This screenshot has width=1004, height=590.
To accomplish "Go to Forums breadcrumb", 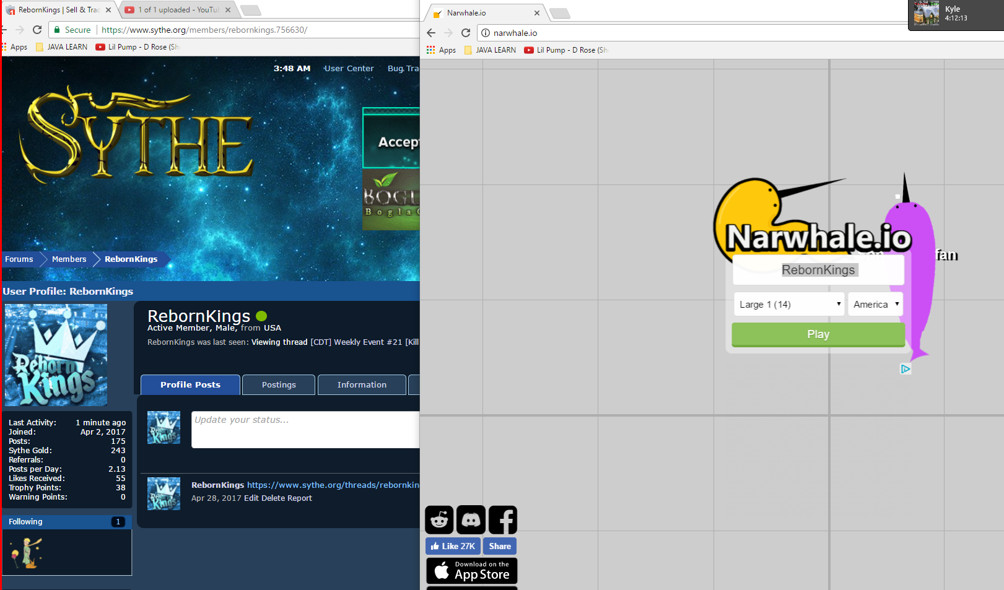I will click(x=19, y=259).
